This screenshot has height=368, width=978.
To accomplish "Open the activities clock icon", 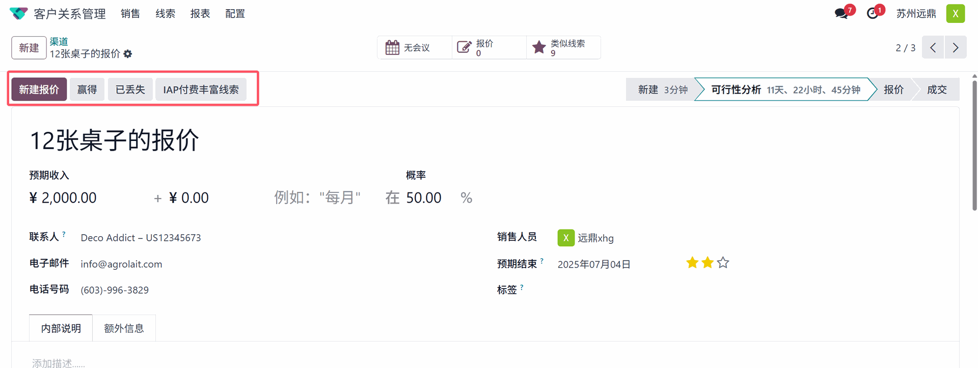I will point(873,13).
